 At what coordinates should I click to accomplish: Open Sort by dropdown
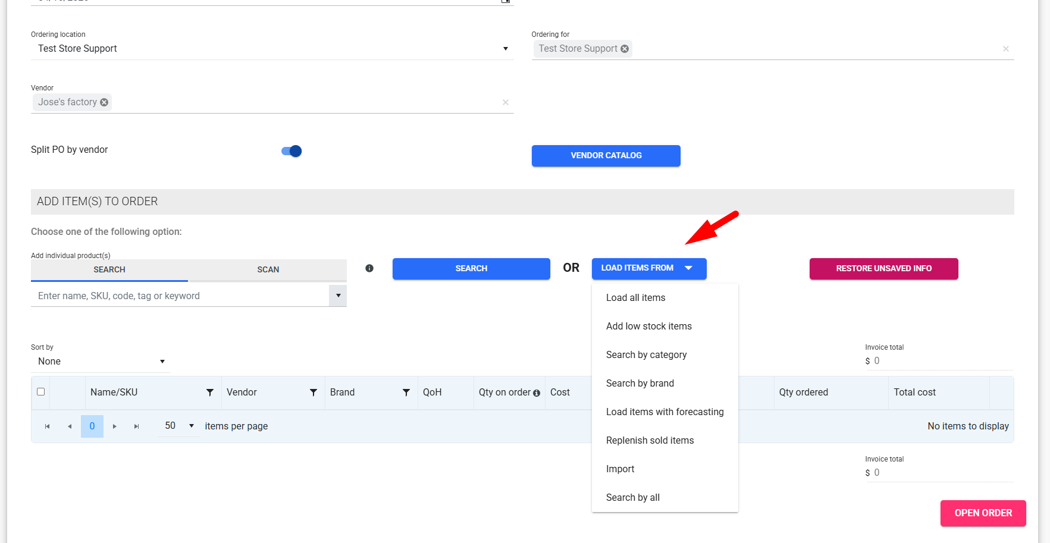(x=162, y=362)
